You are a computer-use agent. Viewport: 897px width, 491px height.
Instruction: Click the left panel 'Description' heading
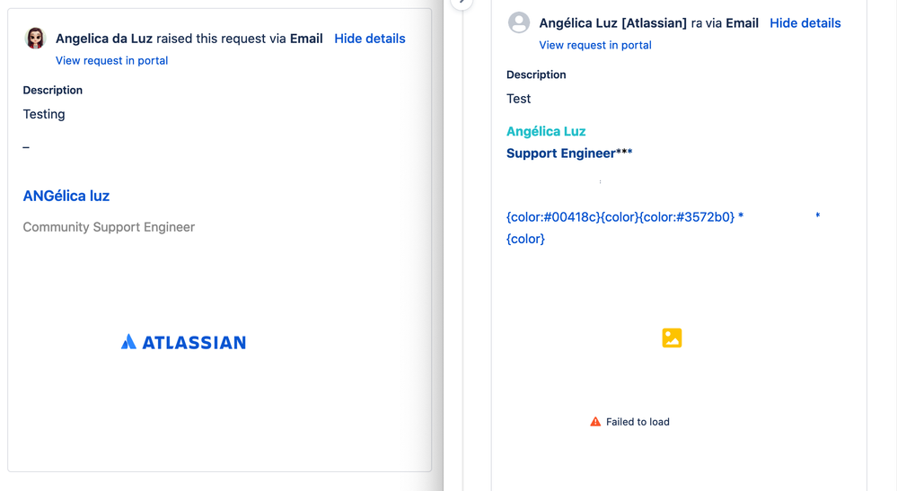[x=53, y=91]
